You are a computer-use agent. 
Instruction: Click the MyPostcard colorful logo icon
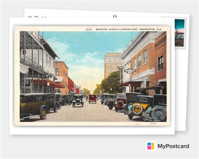(x=151, y=146)
